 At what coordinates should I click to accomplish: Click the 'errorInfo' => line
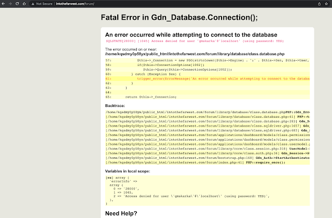point(123,181)
